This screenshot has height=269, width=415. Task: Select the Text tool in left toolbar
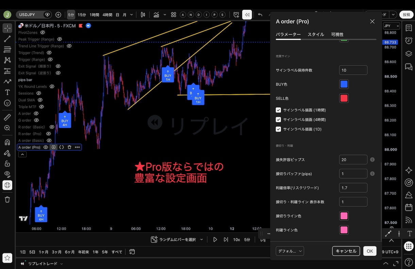[7, 92]
